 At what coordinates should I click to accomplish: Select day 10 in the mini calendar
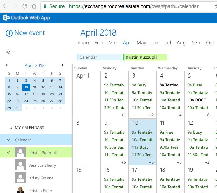coord(26,87)
